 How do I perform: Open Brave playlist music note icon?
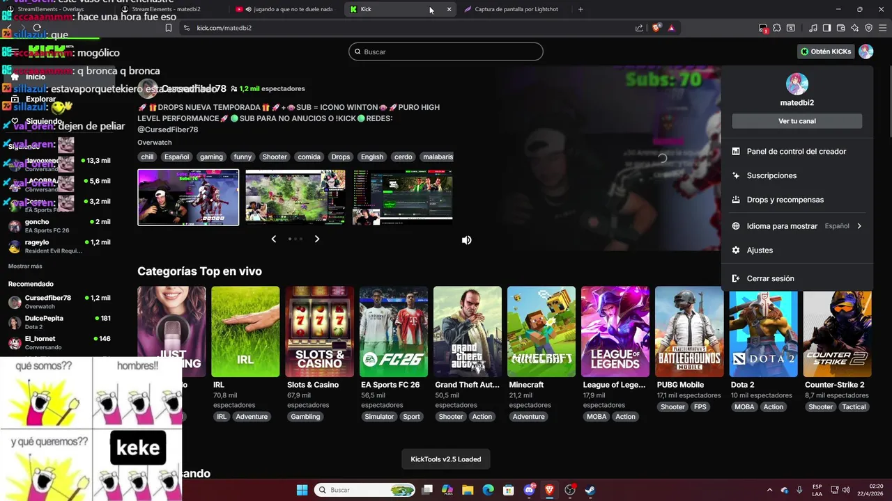[813, 28]
